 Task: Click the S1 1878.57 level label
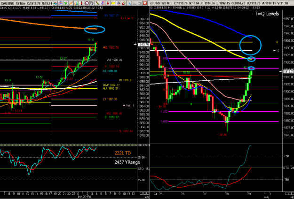point(111,117)
